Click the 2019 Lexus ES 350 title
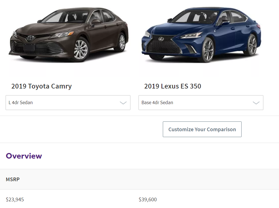Viewport: 279px width, 208px height. click(173, 86)
